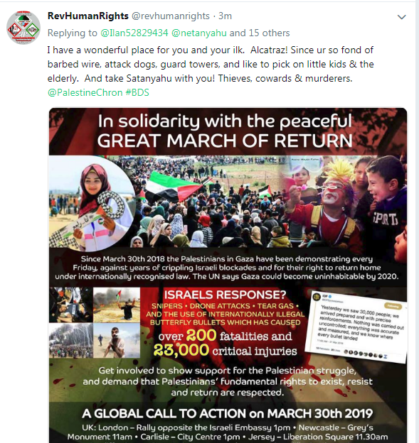This screenshot has height=443, width=419.
Task: Click the crowd with Palestinian flag photo
Action: click(x=208, y=202)
